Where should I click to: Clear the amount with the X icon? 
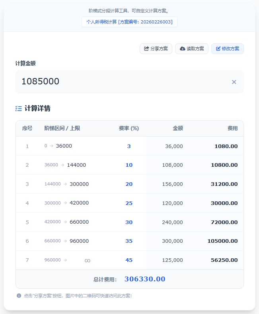pyautogui.click(x=234, y=82)
